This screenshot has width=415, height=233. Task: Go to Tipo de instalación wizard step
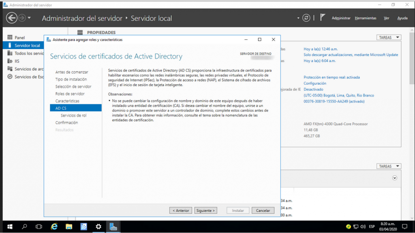pos(71,79)
